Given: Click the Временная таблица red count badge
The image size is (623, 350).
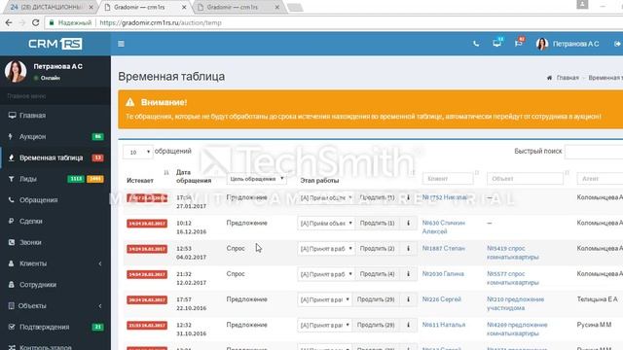Looking at the screenshot, I should coord(97,157).
